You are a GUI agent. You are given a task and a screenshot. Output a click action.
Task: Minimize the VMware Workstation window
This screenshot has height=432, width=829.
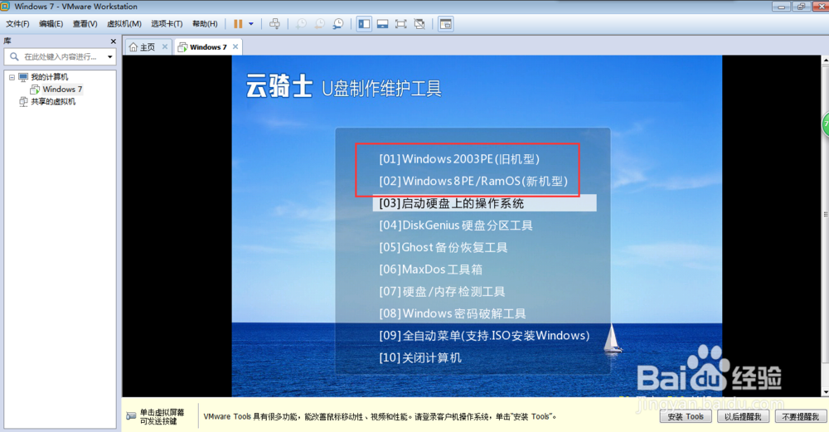tap(781, 7)
